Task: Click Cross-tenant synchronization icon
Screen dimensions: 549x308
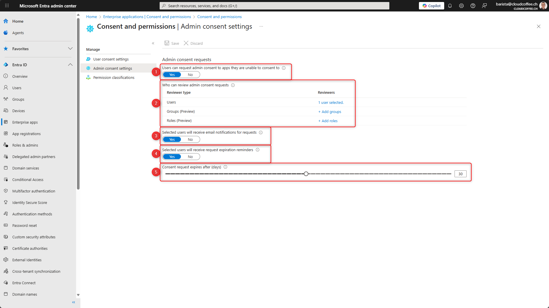Action: point(6,271)
